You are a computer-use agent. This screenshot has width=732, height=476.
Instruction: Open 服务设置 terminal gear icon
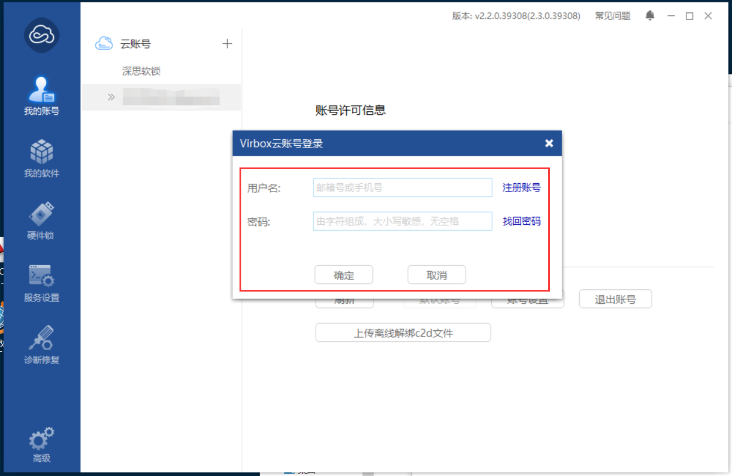click(41, 278)
